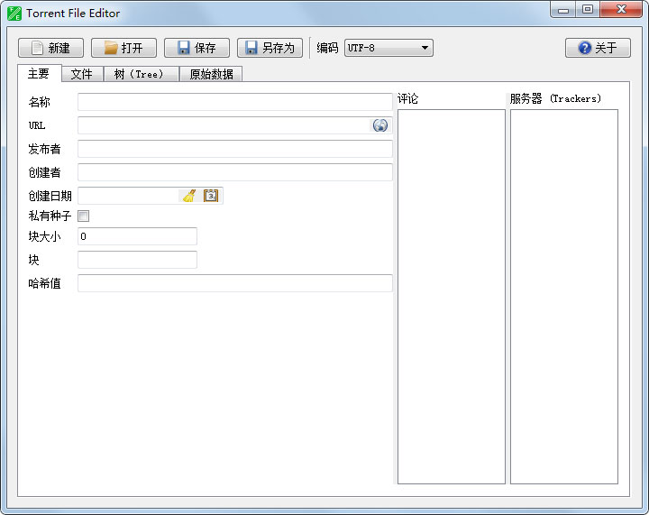Click inside the 服务器 (Trackers) text area
Image resolution: width=649 pixels, height=515 pixels.
pos(563,297)
